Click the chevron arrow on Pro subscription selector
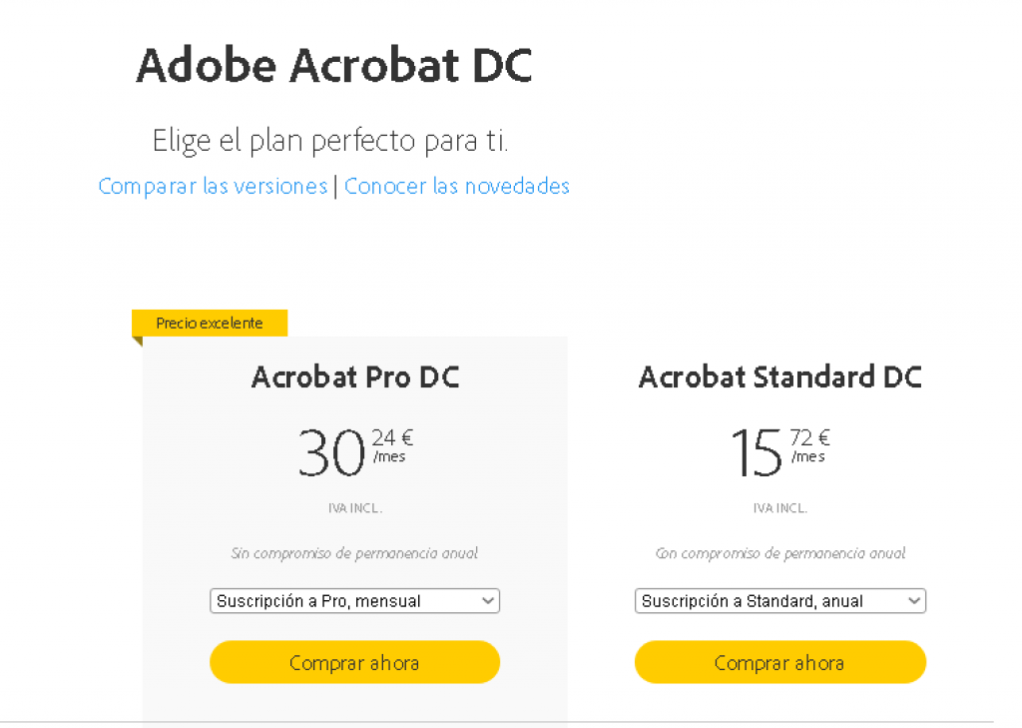Screen dimensions: 1022x728 [x=488, y=601]
